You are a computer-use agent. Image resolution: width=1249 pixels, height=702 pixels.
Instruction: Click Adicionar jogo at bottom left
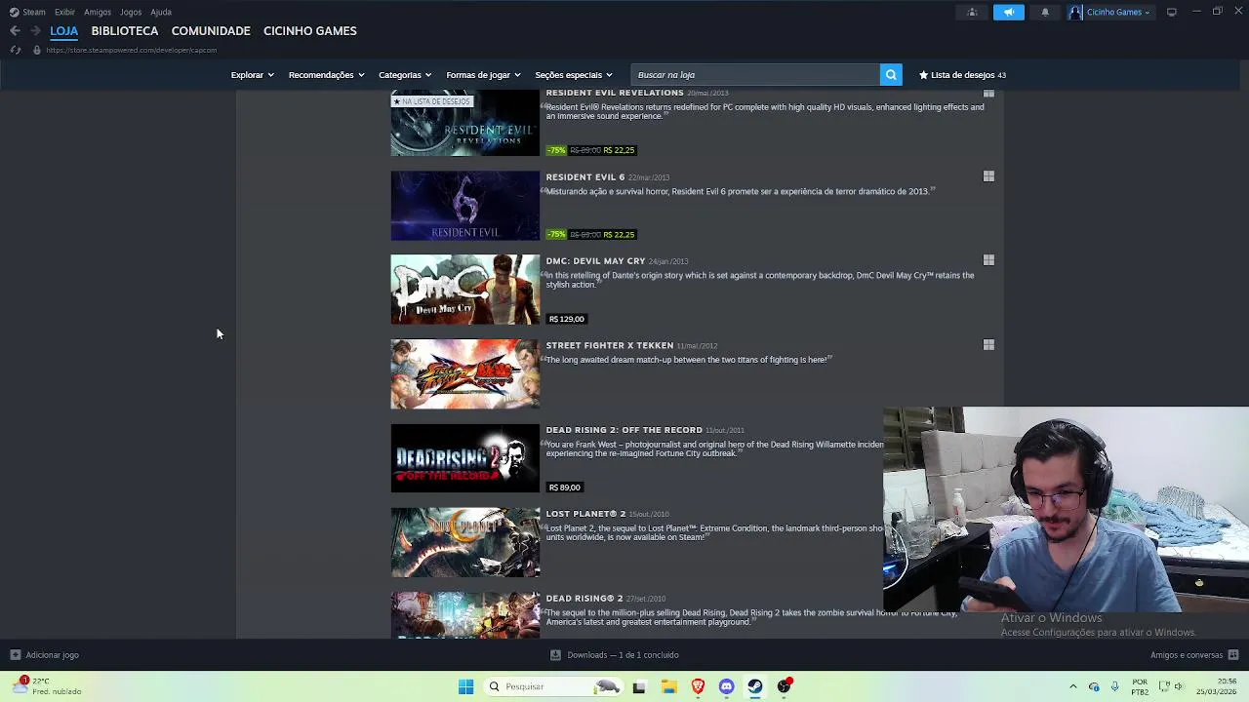pyautogui.click(x=44, y=655)
